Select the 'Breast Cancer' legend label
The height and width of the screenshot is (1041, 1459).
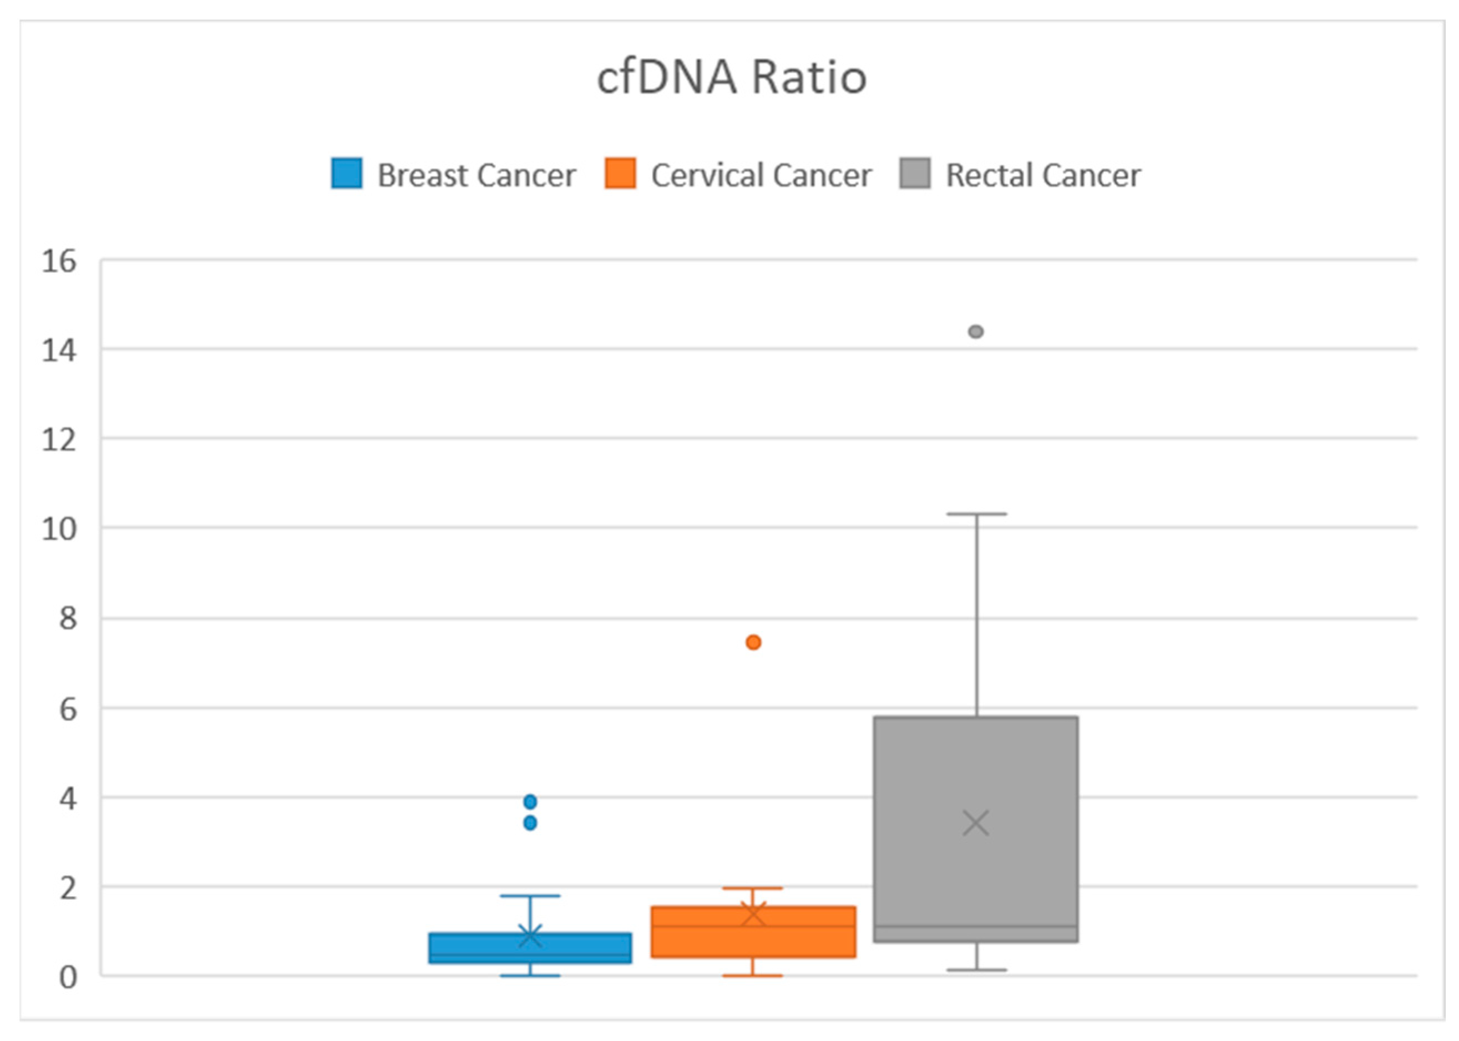coord(477,176)
